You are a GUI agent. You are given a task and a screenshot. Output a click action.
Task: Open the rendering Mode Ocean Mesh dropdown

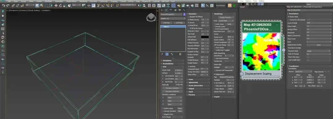click(x=226, y=21)
